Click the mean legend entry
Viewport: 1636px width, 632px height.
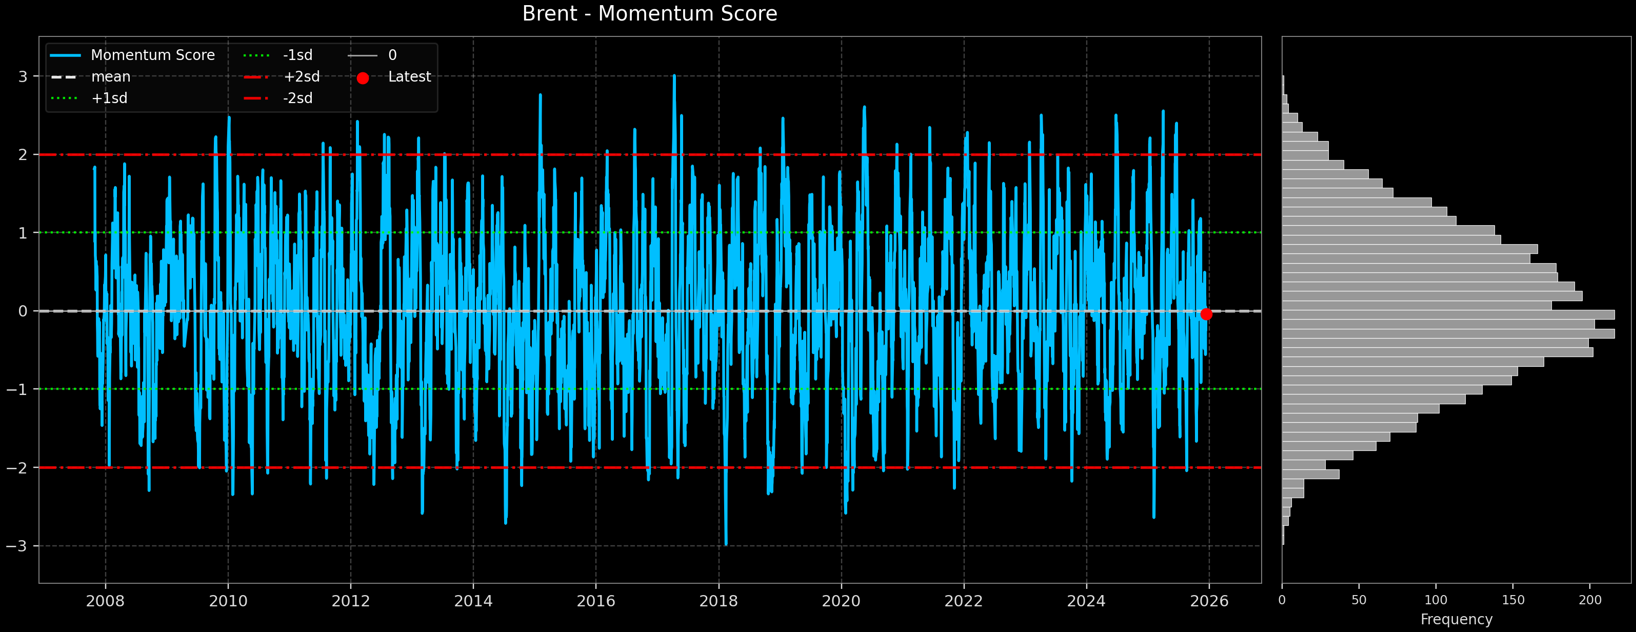110,77
